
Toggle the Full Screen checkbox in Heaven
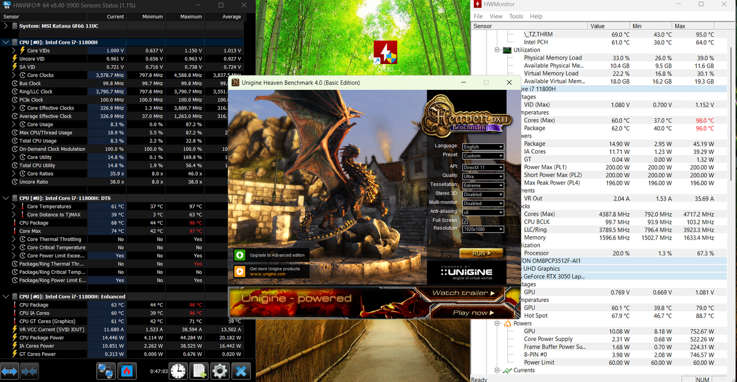(x=465, y=221)
